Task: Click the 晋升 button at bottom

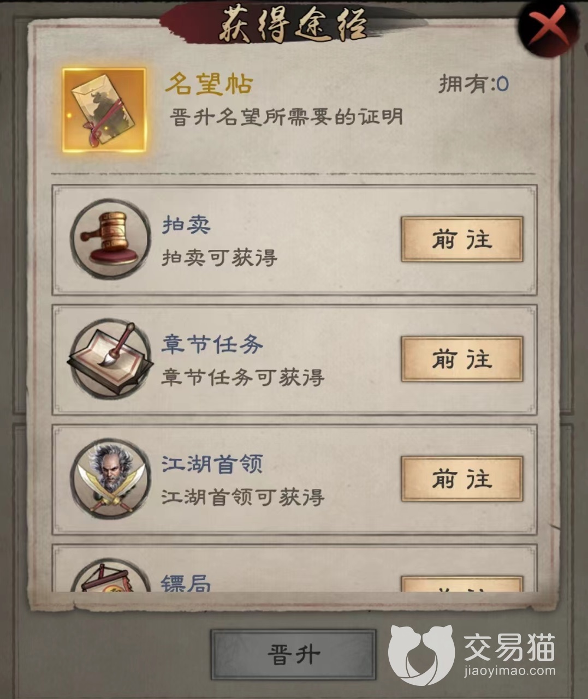Action: (294, 654)
